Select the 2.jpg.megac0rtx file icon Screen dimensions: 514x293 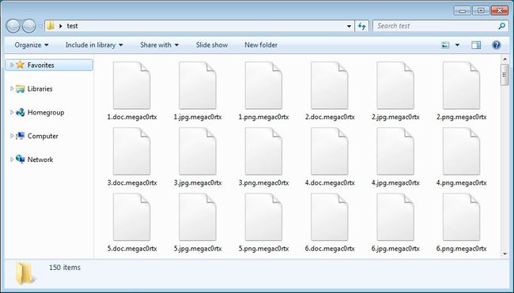click(395, 85)
